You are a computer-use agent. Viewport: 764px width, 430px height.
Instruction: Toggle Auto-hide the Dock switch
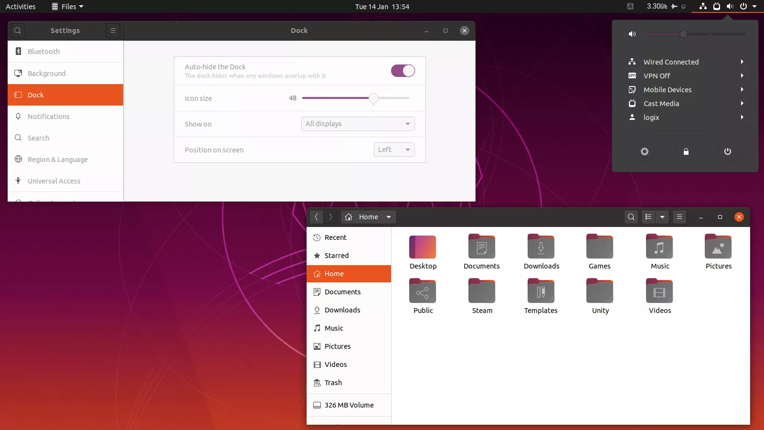coord(403,71)
